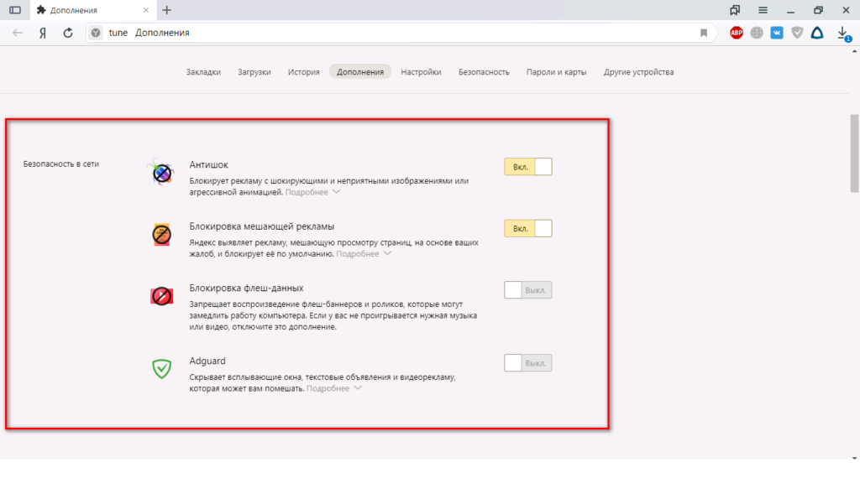Image resolution: width=860 pixels, height=483 pixels.
Task: Bookmark this page with flag icon
Action: point(704,33)
